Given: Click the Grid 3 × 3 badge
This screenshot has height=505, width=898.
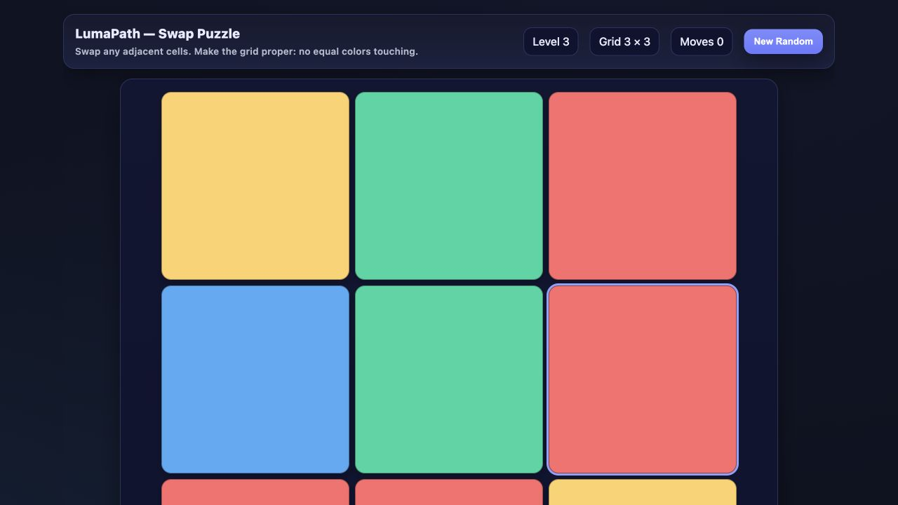Looking at the screenshot, I should [624, 41].
